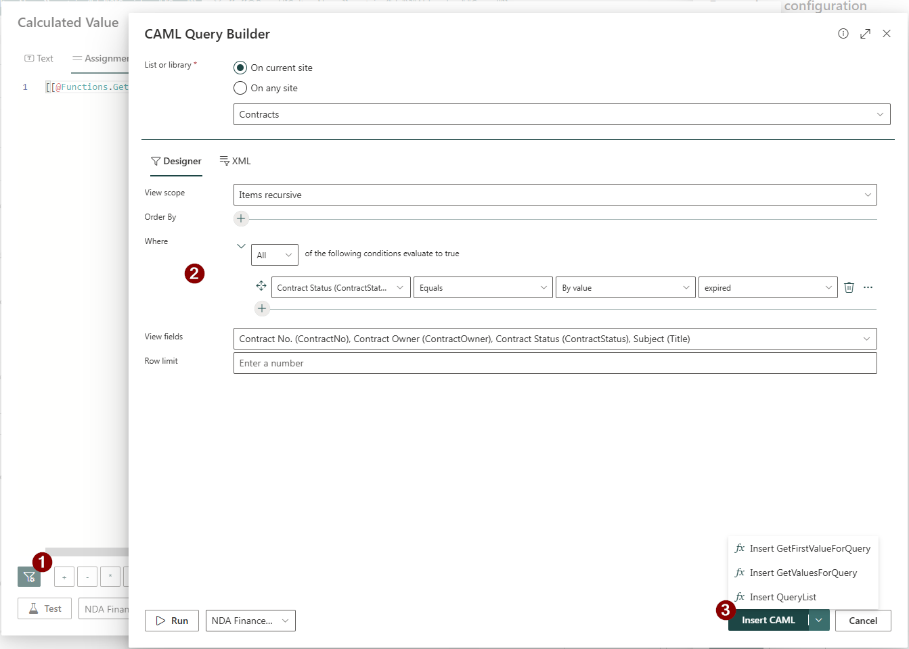Choose Insert GetValuesForQuery from menu
Screen dimensions: 909x649
pyautogui.click(x=803, y=573)
